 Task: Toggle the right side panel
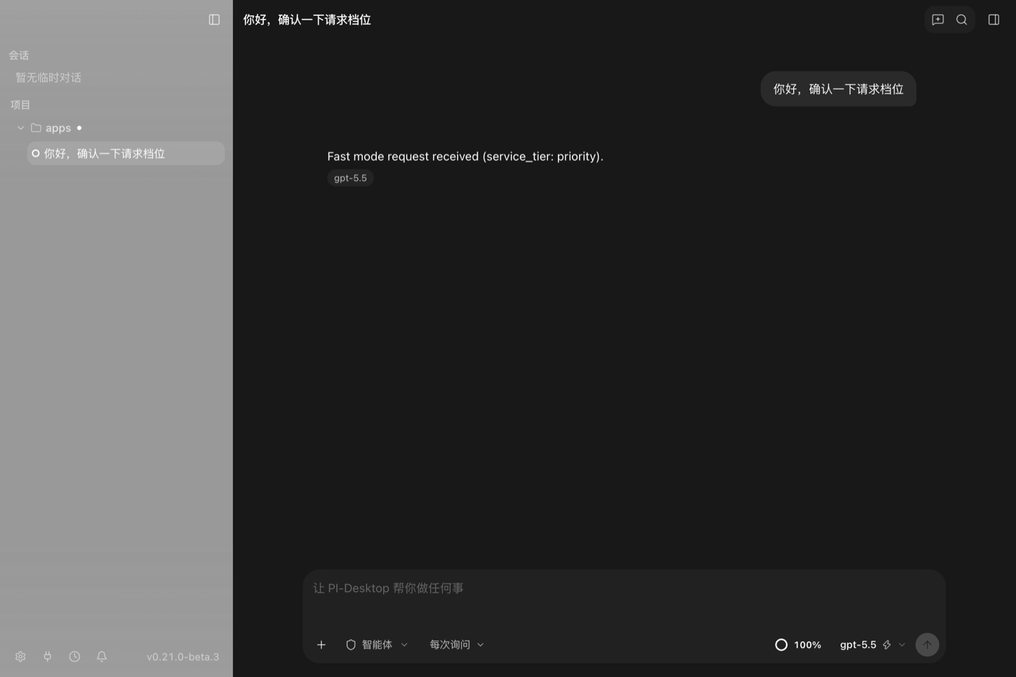pyautogui.click(x=994, y=20)
